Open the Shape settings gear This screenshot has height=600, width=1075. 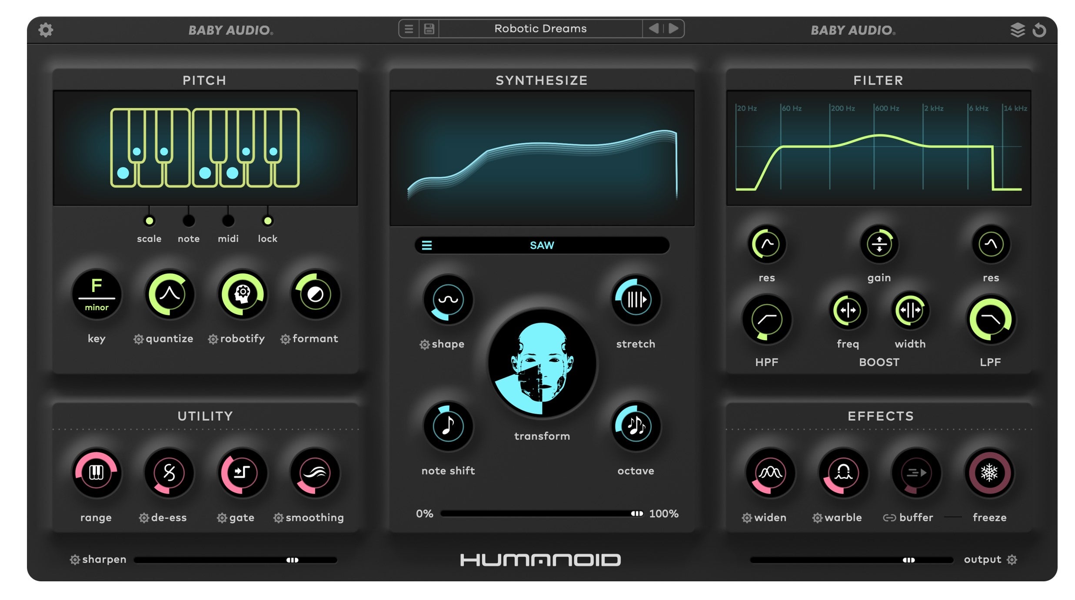(x=425, y=344)
